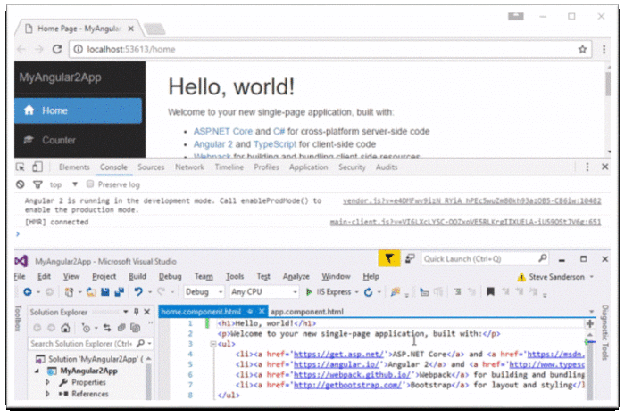Click the browser address bar
Image resolution: width=625 pixels, height=416 pixels.
click(330, 49)
